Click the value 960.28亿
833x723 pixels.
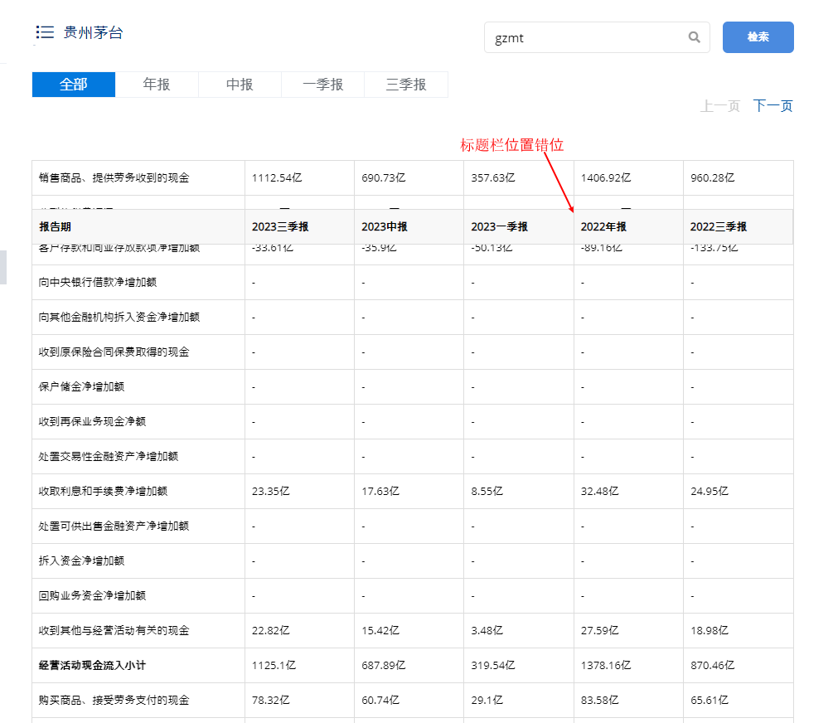click(713, 178)
